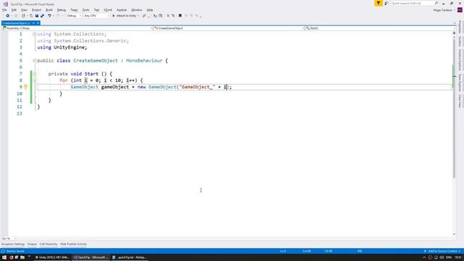
Task: Open the Window menu
Action: click(x=137, y=10)
